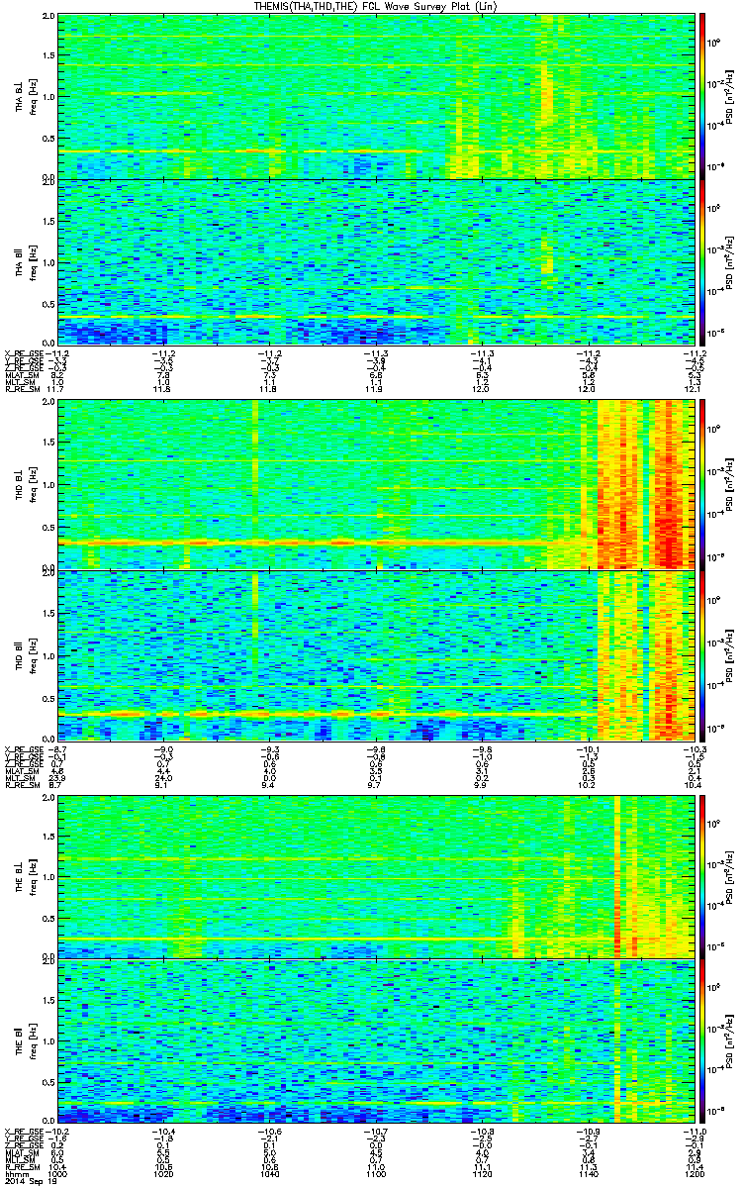Viewport: 742px width, 1188px height.
Task: Select the THA B-perpendicular freq [Hz] axis label
Action: [30, 96]
